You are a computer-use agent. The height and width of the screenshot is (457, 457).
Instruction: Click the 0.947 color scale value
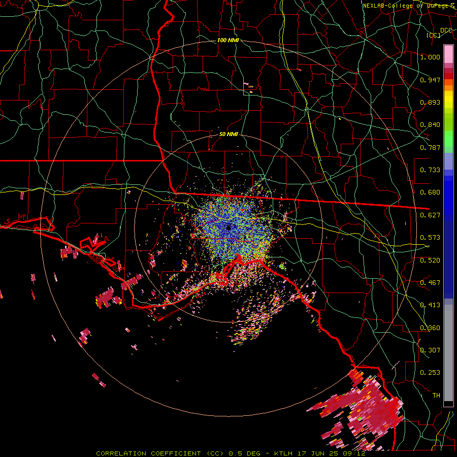tap(430, 80)
